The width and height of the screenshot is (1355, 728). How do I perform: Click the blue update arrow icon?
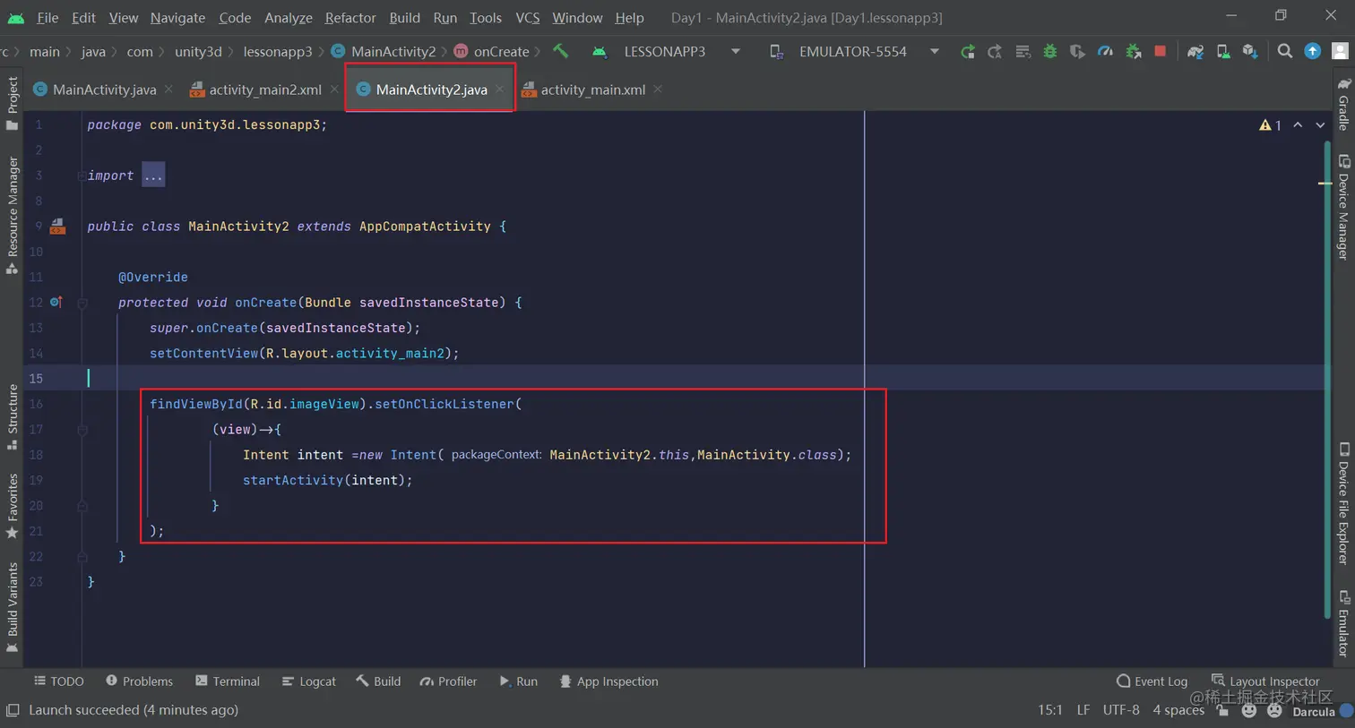coord(1312,51)
